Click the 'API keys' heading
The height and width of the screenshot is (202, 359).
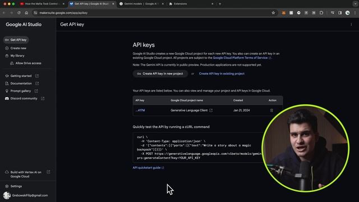144,45
